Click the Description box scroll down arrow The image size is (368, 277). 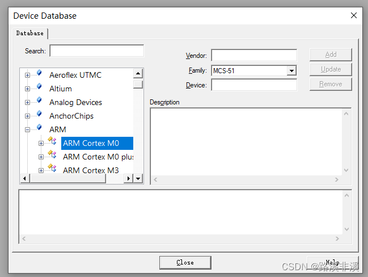(x=346, y=170)
